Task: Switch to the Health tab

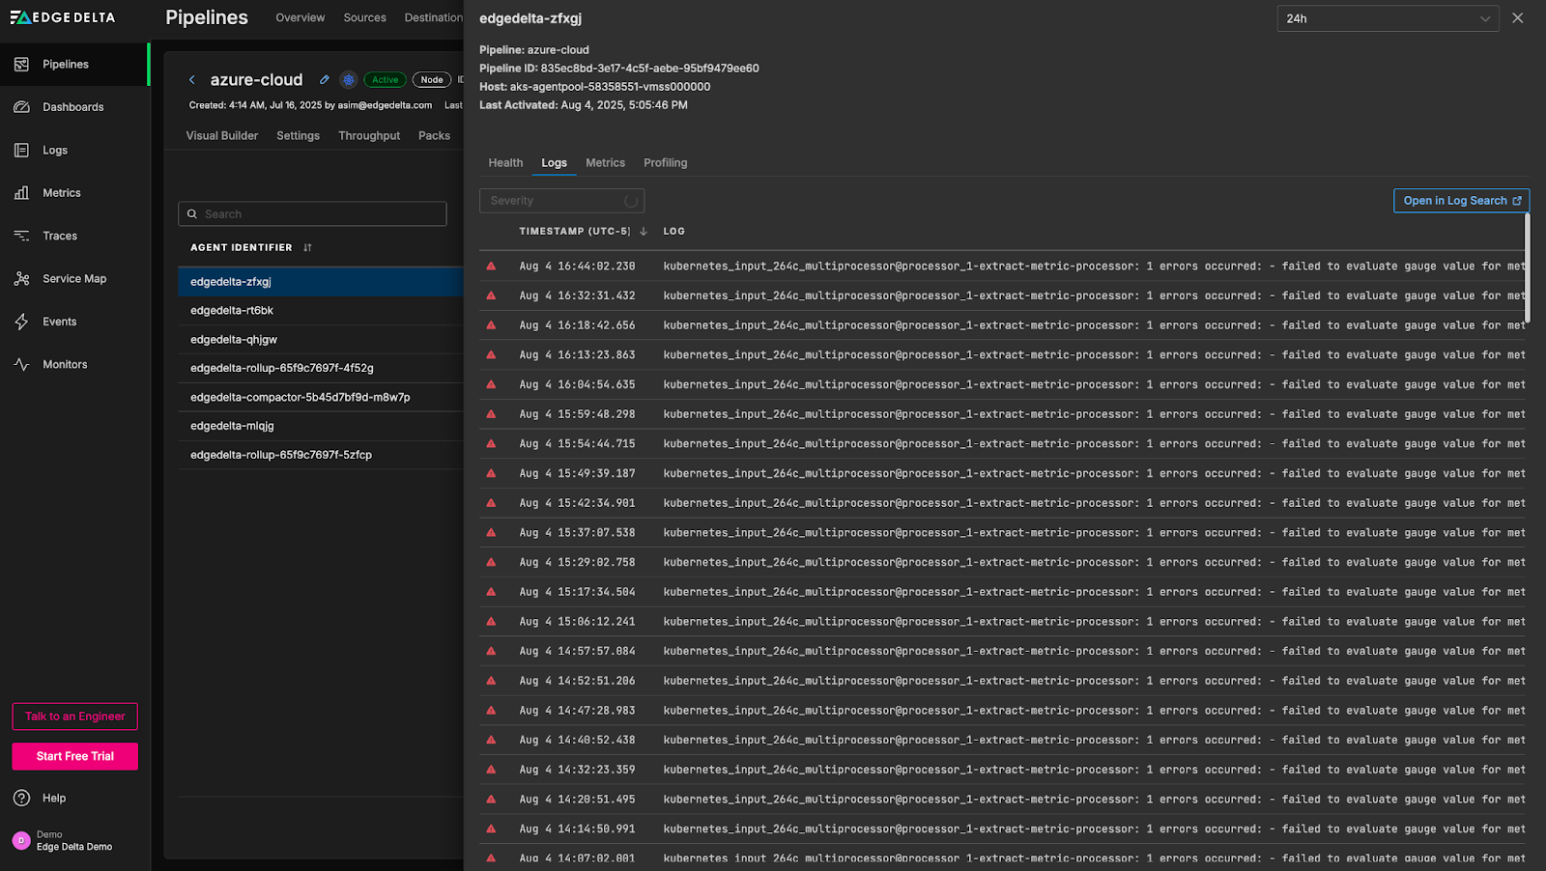Action: click(505, 163)
